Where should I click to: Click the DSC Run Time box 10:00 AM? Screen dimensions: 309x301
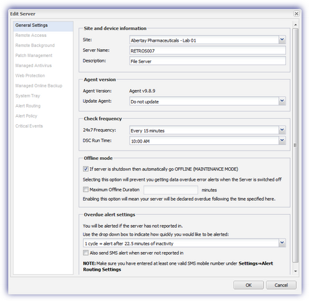[204, 140]
